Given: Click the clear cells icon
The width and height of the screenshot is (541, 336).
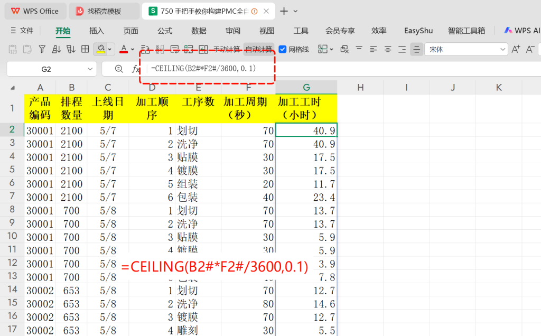Looking at the screenshot, I should click(x=344, y=49).
